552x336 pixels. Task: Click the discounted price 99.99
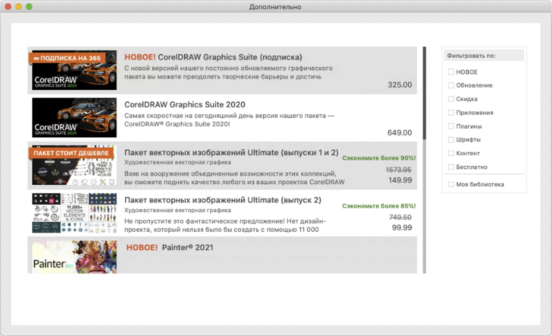pyautogui.click(x=402, y=228)
